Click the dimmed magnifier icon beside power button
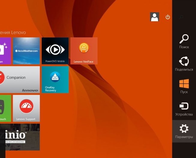This screenshot has width=196, height=158. (181, 17)
